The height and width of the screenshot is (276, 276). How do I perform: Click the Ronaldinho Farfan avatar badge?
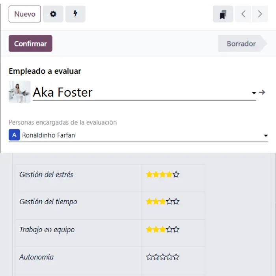[x=14, y=135]
